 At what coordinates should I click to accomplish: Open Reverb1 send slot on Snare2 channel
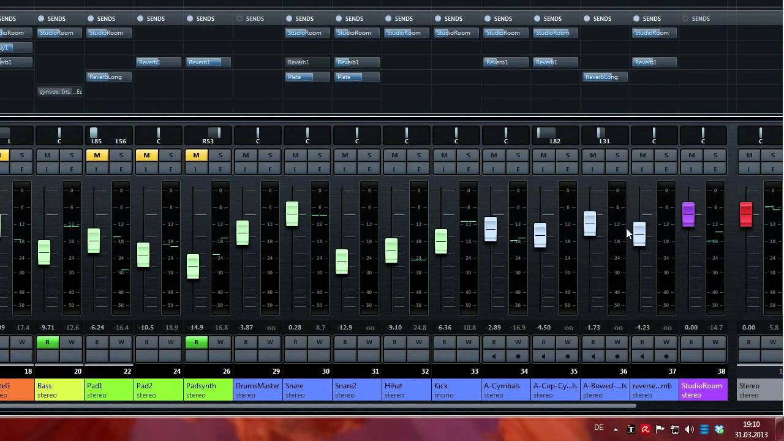(x=357, y=62)
